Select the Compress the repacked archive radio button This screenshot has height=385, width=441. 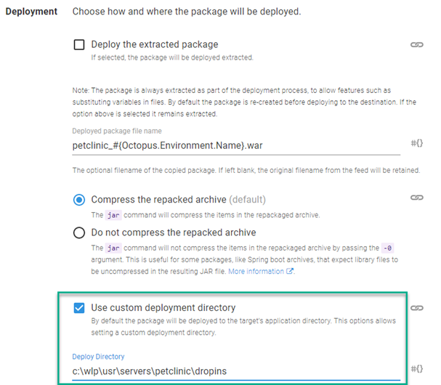click(x=79, y=200)
